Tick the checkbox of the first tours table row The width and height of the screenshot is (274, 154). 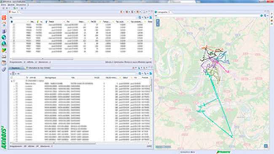[x=14, y=25]
